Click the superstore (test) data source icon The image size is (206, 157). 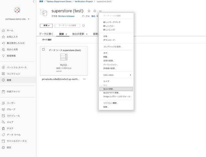[43, 13]
